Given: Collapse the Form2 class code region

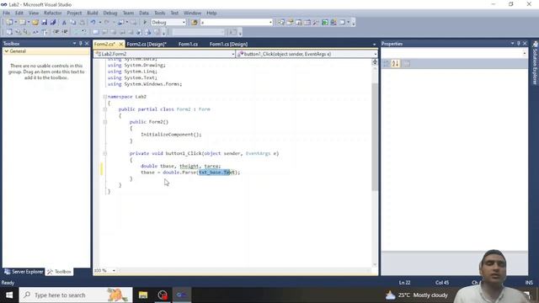Looking at the screenshot, I should pos(104,109).
